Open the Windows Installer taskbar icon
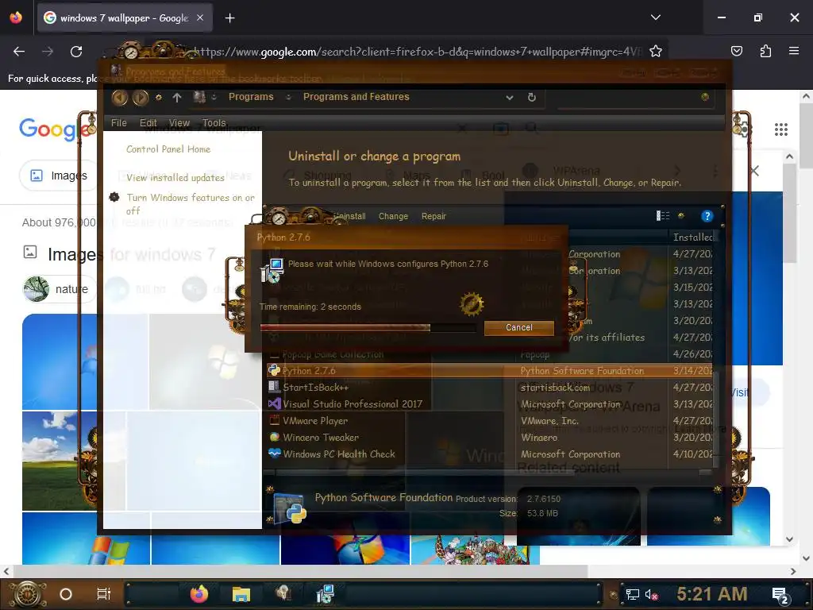Screen dimensions: 813x610 tap(325, 594)
